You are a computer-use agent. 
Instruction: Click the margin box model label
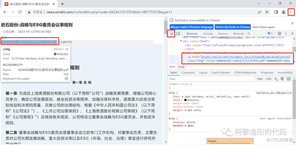coord(212,141)
